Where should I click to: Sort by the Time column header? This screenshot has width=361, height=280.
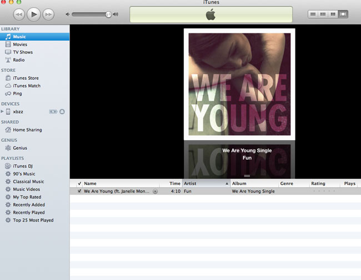point(171,184)
